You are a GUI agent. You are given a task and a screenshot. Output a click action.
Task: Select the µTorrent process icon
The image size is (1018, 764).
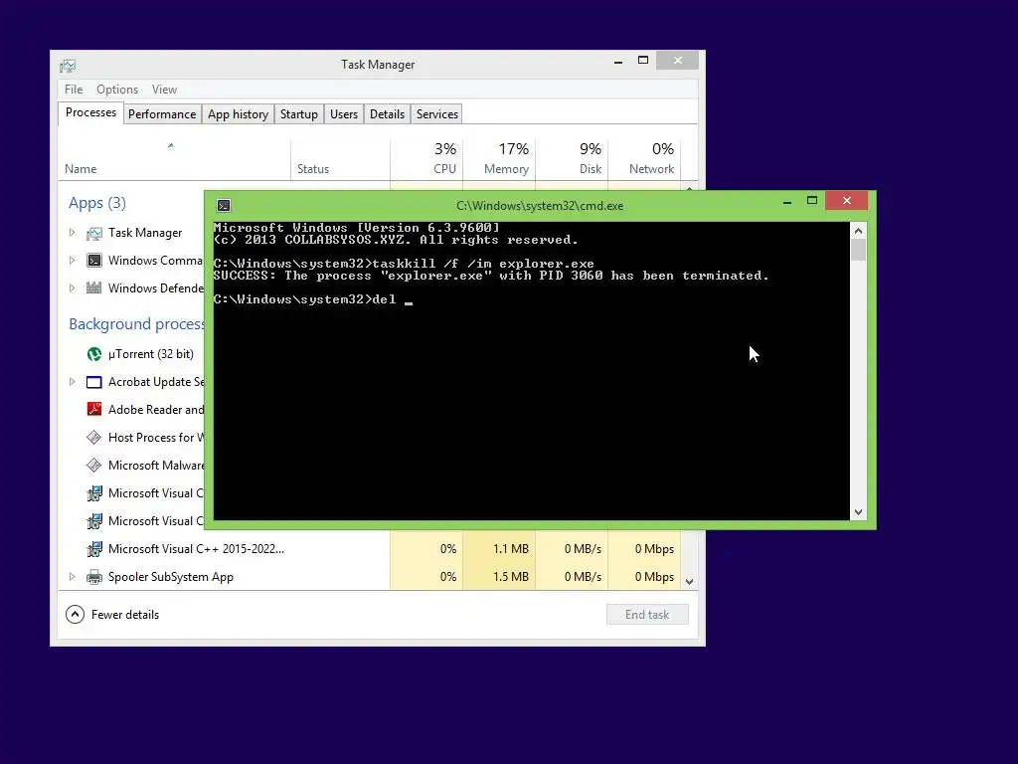pyautogui.click(x=94, y=354)
